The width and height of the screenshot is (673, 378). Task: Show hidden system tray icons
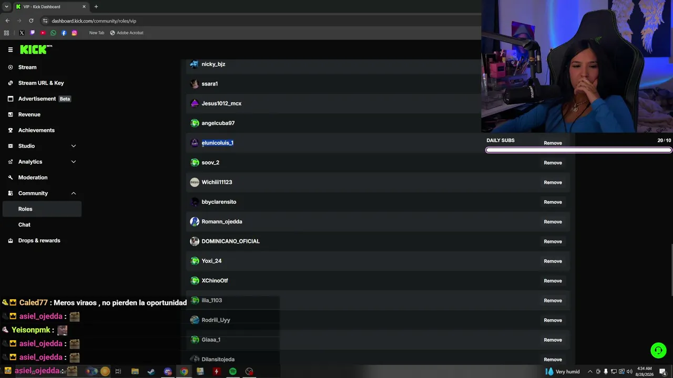click(x=590, y=372)
